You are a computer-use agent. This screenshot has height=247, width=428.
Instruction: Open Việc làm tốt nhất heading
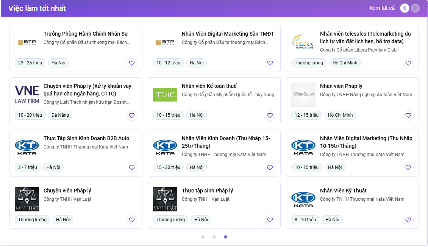point(37,8)
